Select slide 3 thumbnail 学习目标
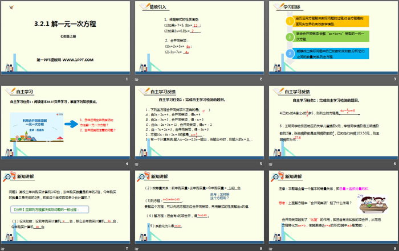 333,38
